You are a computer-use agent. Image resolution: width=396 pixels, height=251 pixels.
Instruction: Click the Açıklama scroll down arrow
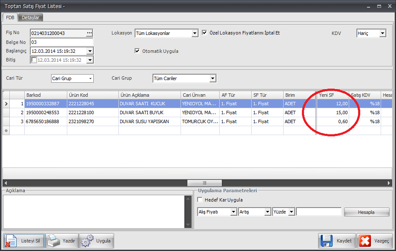click(188, 225)
